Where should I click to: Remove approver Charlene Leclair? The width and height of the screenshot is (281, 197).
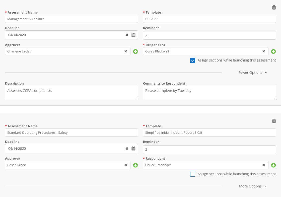pos(126,51)
